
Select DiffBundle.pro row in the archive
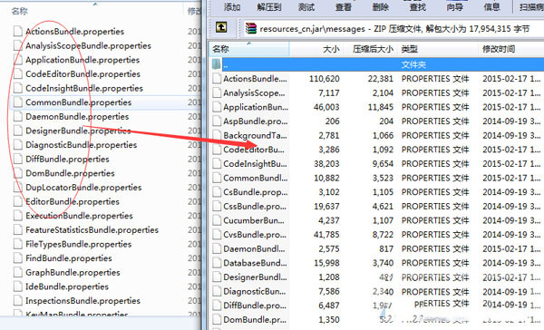(377, 306)
